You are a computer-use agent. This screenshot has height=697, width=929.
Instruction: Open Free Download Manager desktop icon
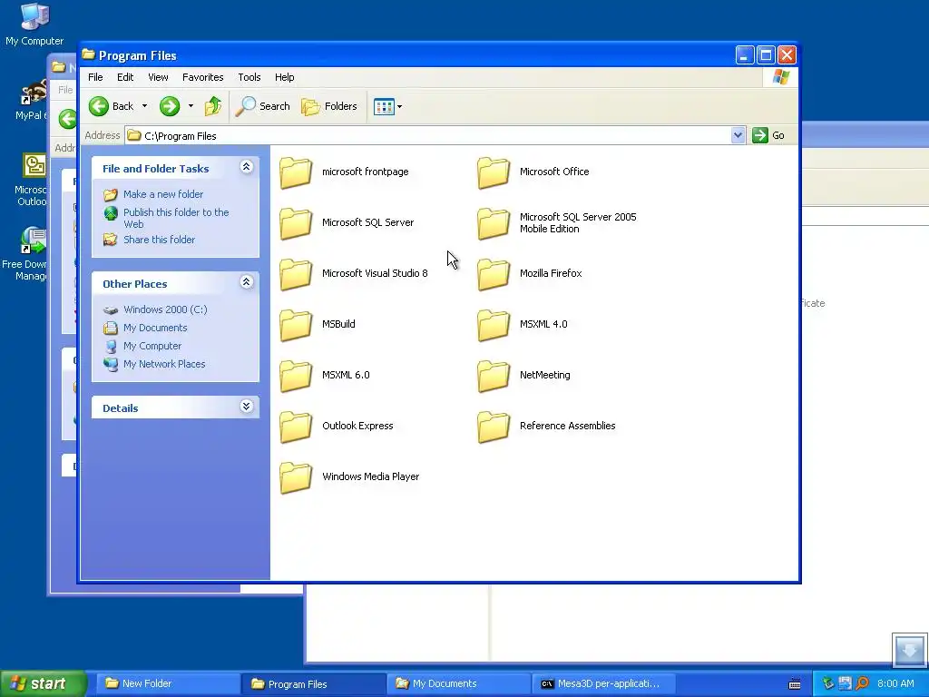coord(24,254)
